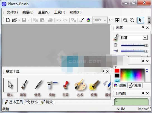152x113 pixels.
Task: Open the 查看(V) menu
Action: [x=44, y=12]
